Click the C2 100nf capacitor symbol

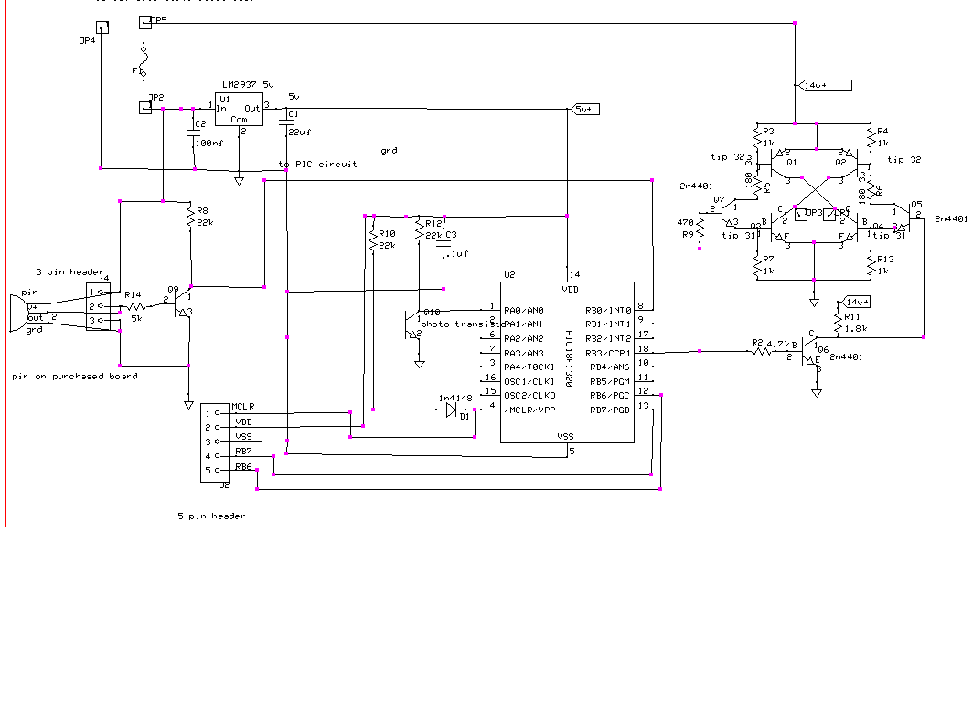point(194,133)
